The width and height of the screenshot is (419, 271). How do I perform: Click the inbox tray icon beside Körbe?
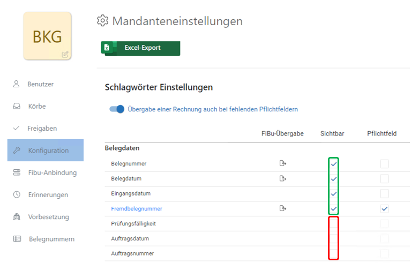click(16, 106)
